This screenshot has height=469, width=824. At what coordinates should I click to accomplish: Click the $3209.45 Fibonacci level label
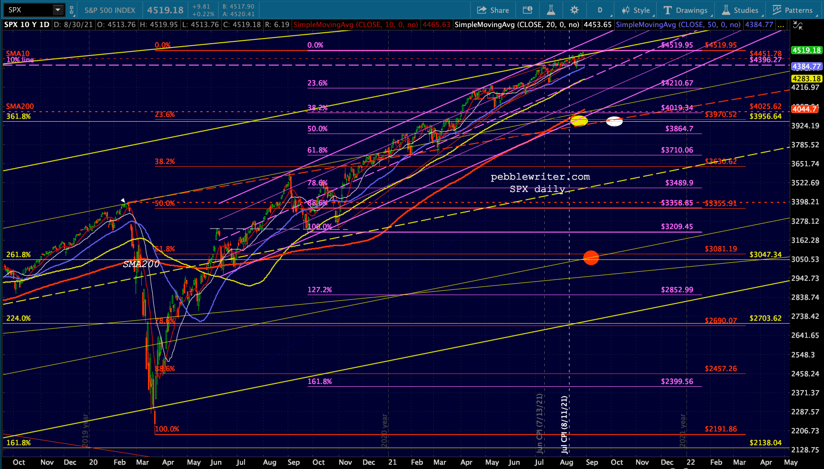pyautogui.click(x=677, y=226)
